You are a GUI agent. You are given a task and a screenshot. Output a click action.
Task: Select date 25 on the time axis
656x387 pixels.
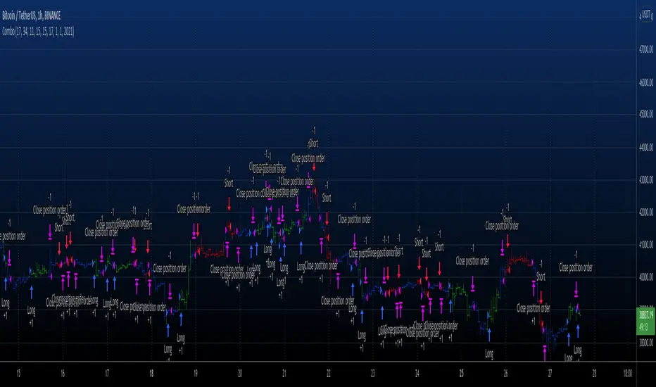(x=462, y=373)
